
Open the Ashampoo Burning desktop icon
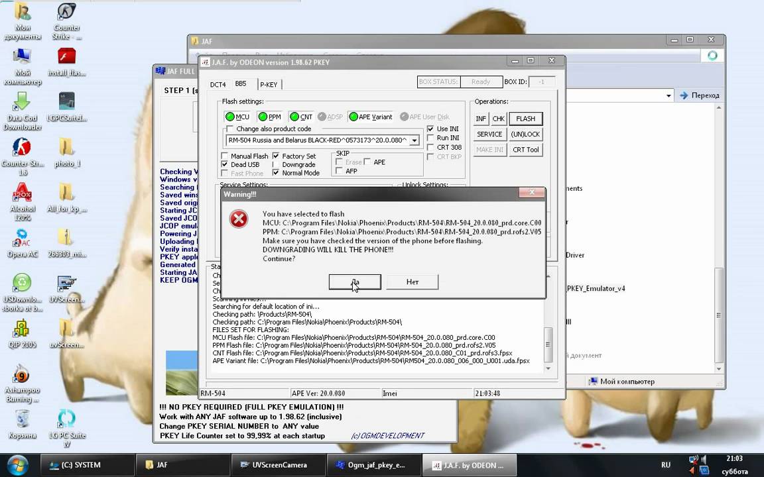tap(22, 383)
